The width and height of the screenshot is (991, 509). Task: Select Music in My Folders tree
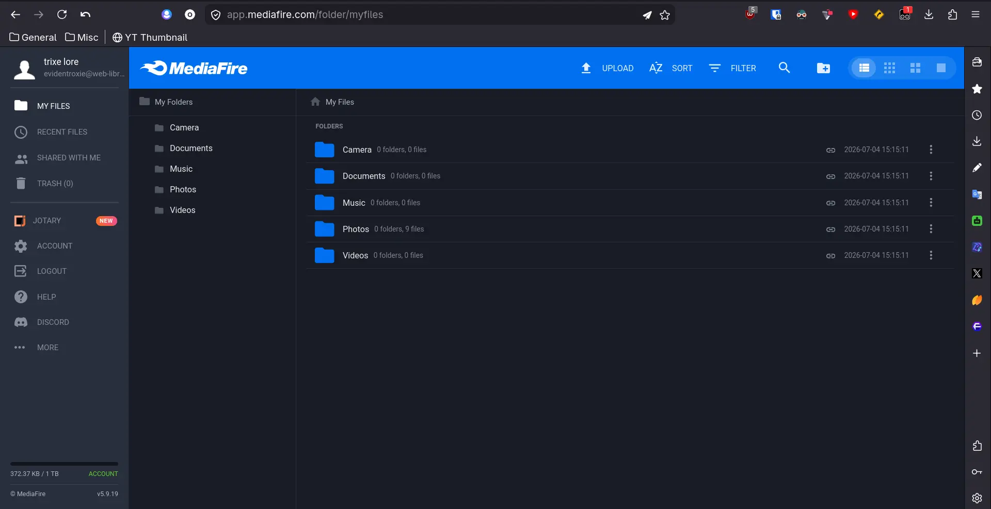[181, 169]
